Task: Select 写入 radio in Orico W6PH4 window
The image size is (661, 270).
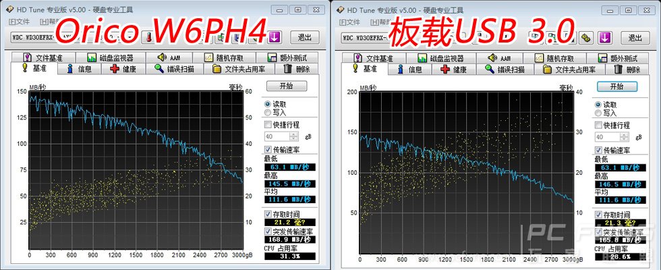Action: [x=267, y=112]
